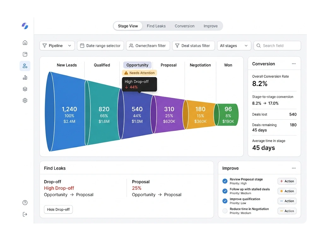Image resolution: width=323 pixels, height=241 pixels.
Task: Click Action button for Reduce time in Negotiation
Action: [x=287, y=211]
